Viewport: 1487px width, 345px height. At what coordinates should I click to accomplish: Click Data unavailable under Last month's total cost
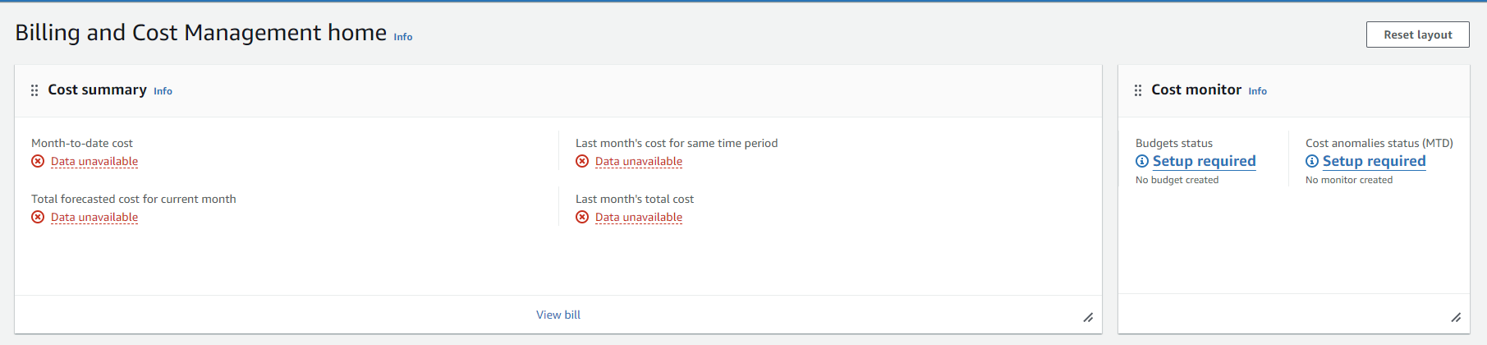coord(639,217)
